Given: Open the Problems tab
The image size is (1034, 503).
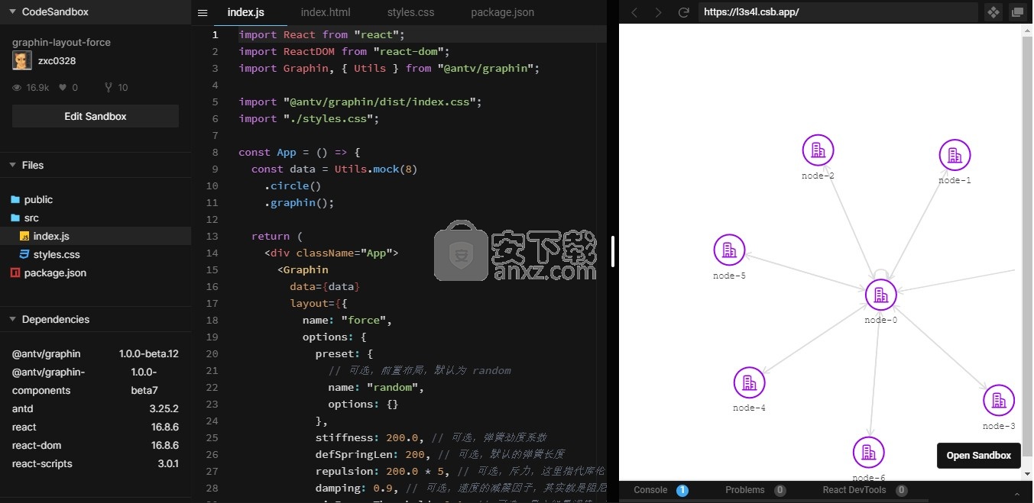Looking at the screenshot, I should 745,490.
